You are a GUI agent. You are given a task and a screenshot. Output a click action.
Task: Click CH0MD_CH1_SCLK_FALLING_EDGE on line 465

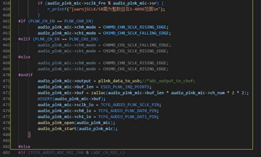[x=136, y=45]
